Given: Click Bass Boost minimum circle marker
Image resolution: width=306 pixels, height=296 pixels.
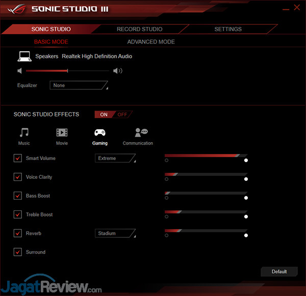Looking at the screenshot, I should 166,198.
